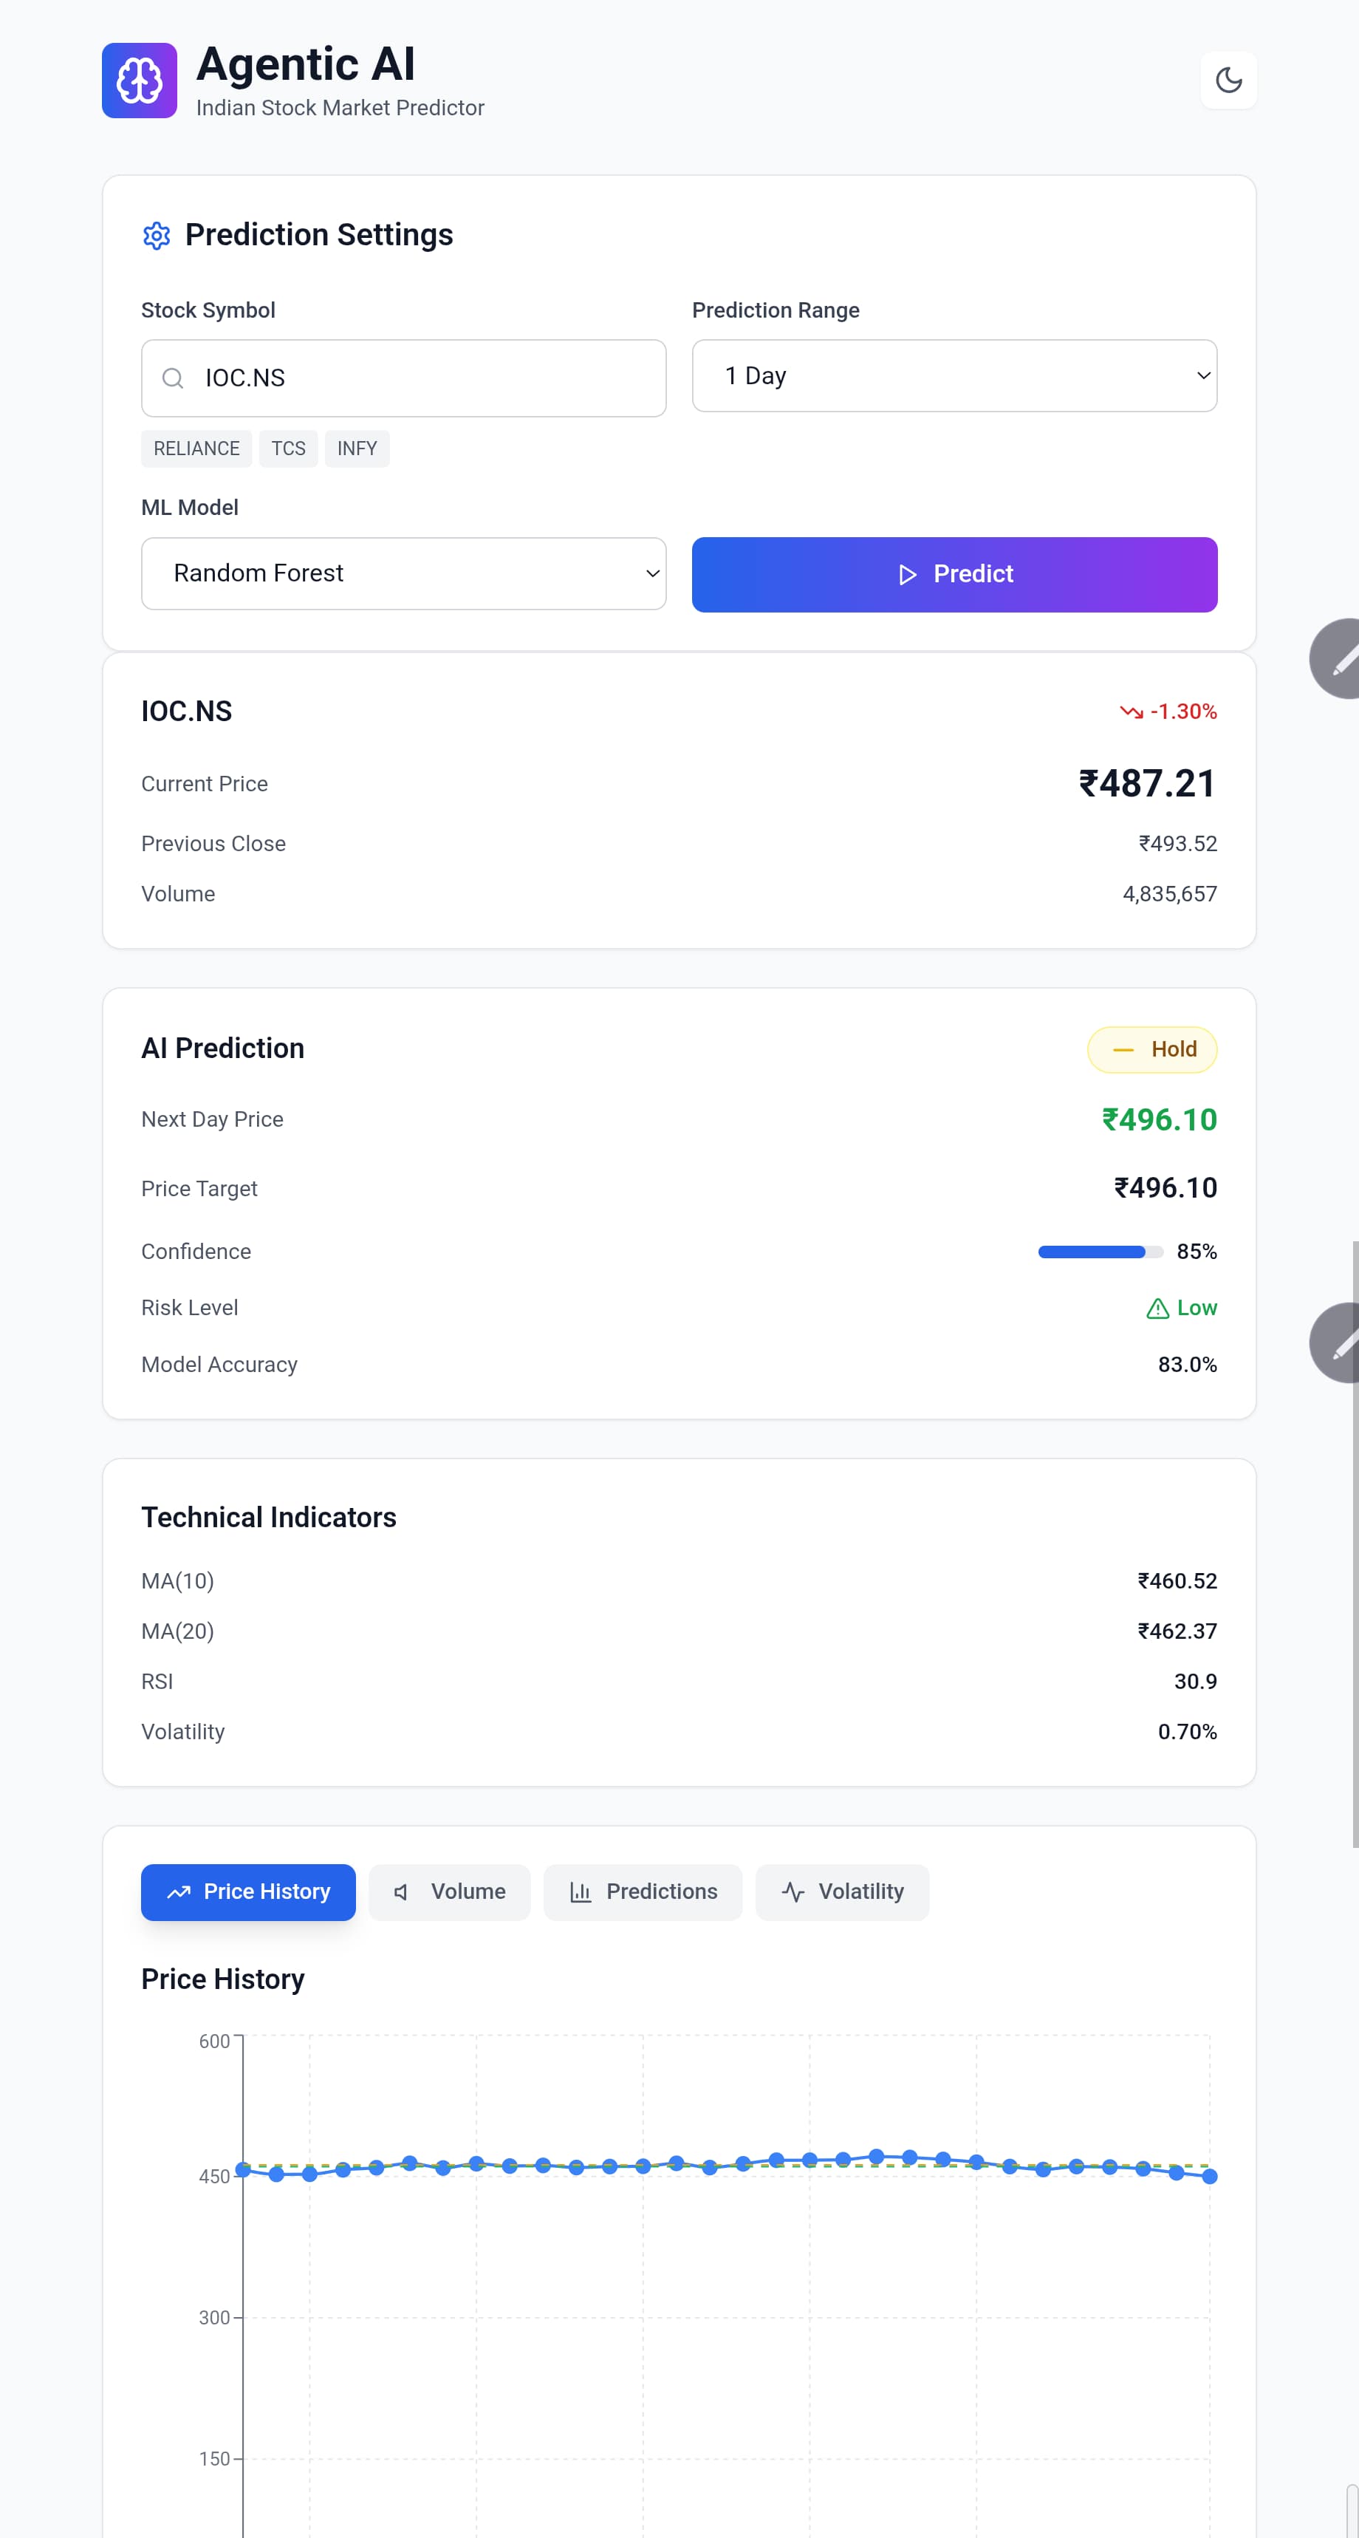
Task: Select the RELIANCE quick symbol chip
Action: tap(196, 449)
